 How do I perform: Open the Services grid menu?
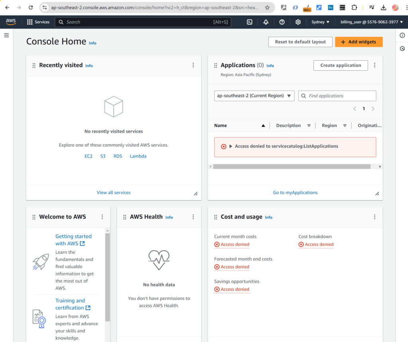pyautogui.click(x=38, y=22)
